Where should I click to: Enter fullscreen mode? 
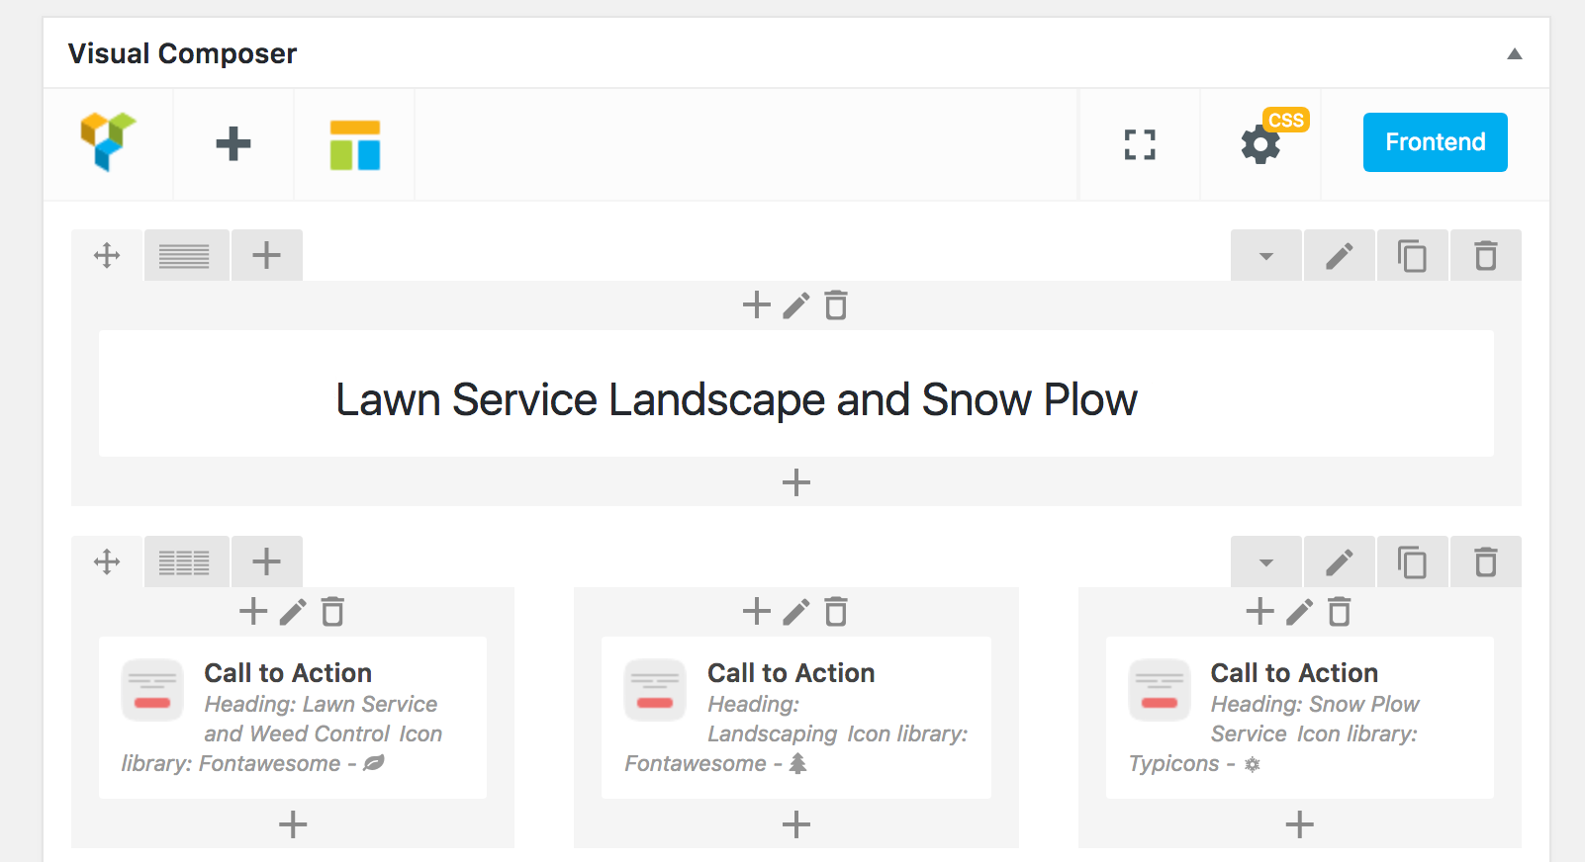tap(1140, 144)
